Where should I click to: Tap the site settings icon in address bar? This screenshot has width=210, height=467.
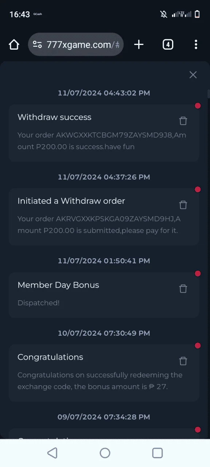(37, 45)
